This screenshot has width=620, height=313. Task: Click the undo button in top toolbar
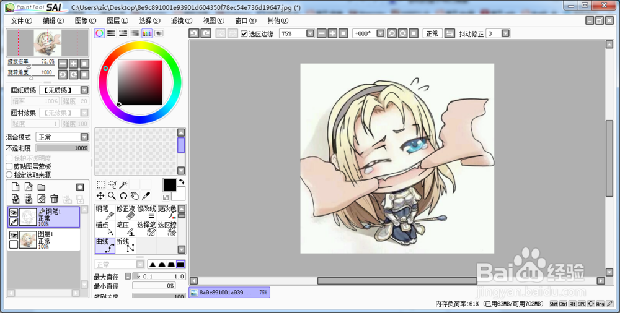tap(193, 33)
